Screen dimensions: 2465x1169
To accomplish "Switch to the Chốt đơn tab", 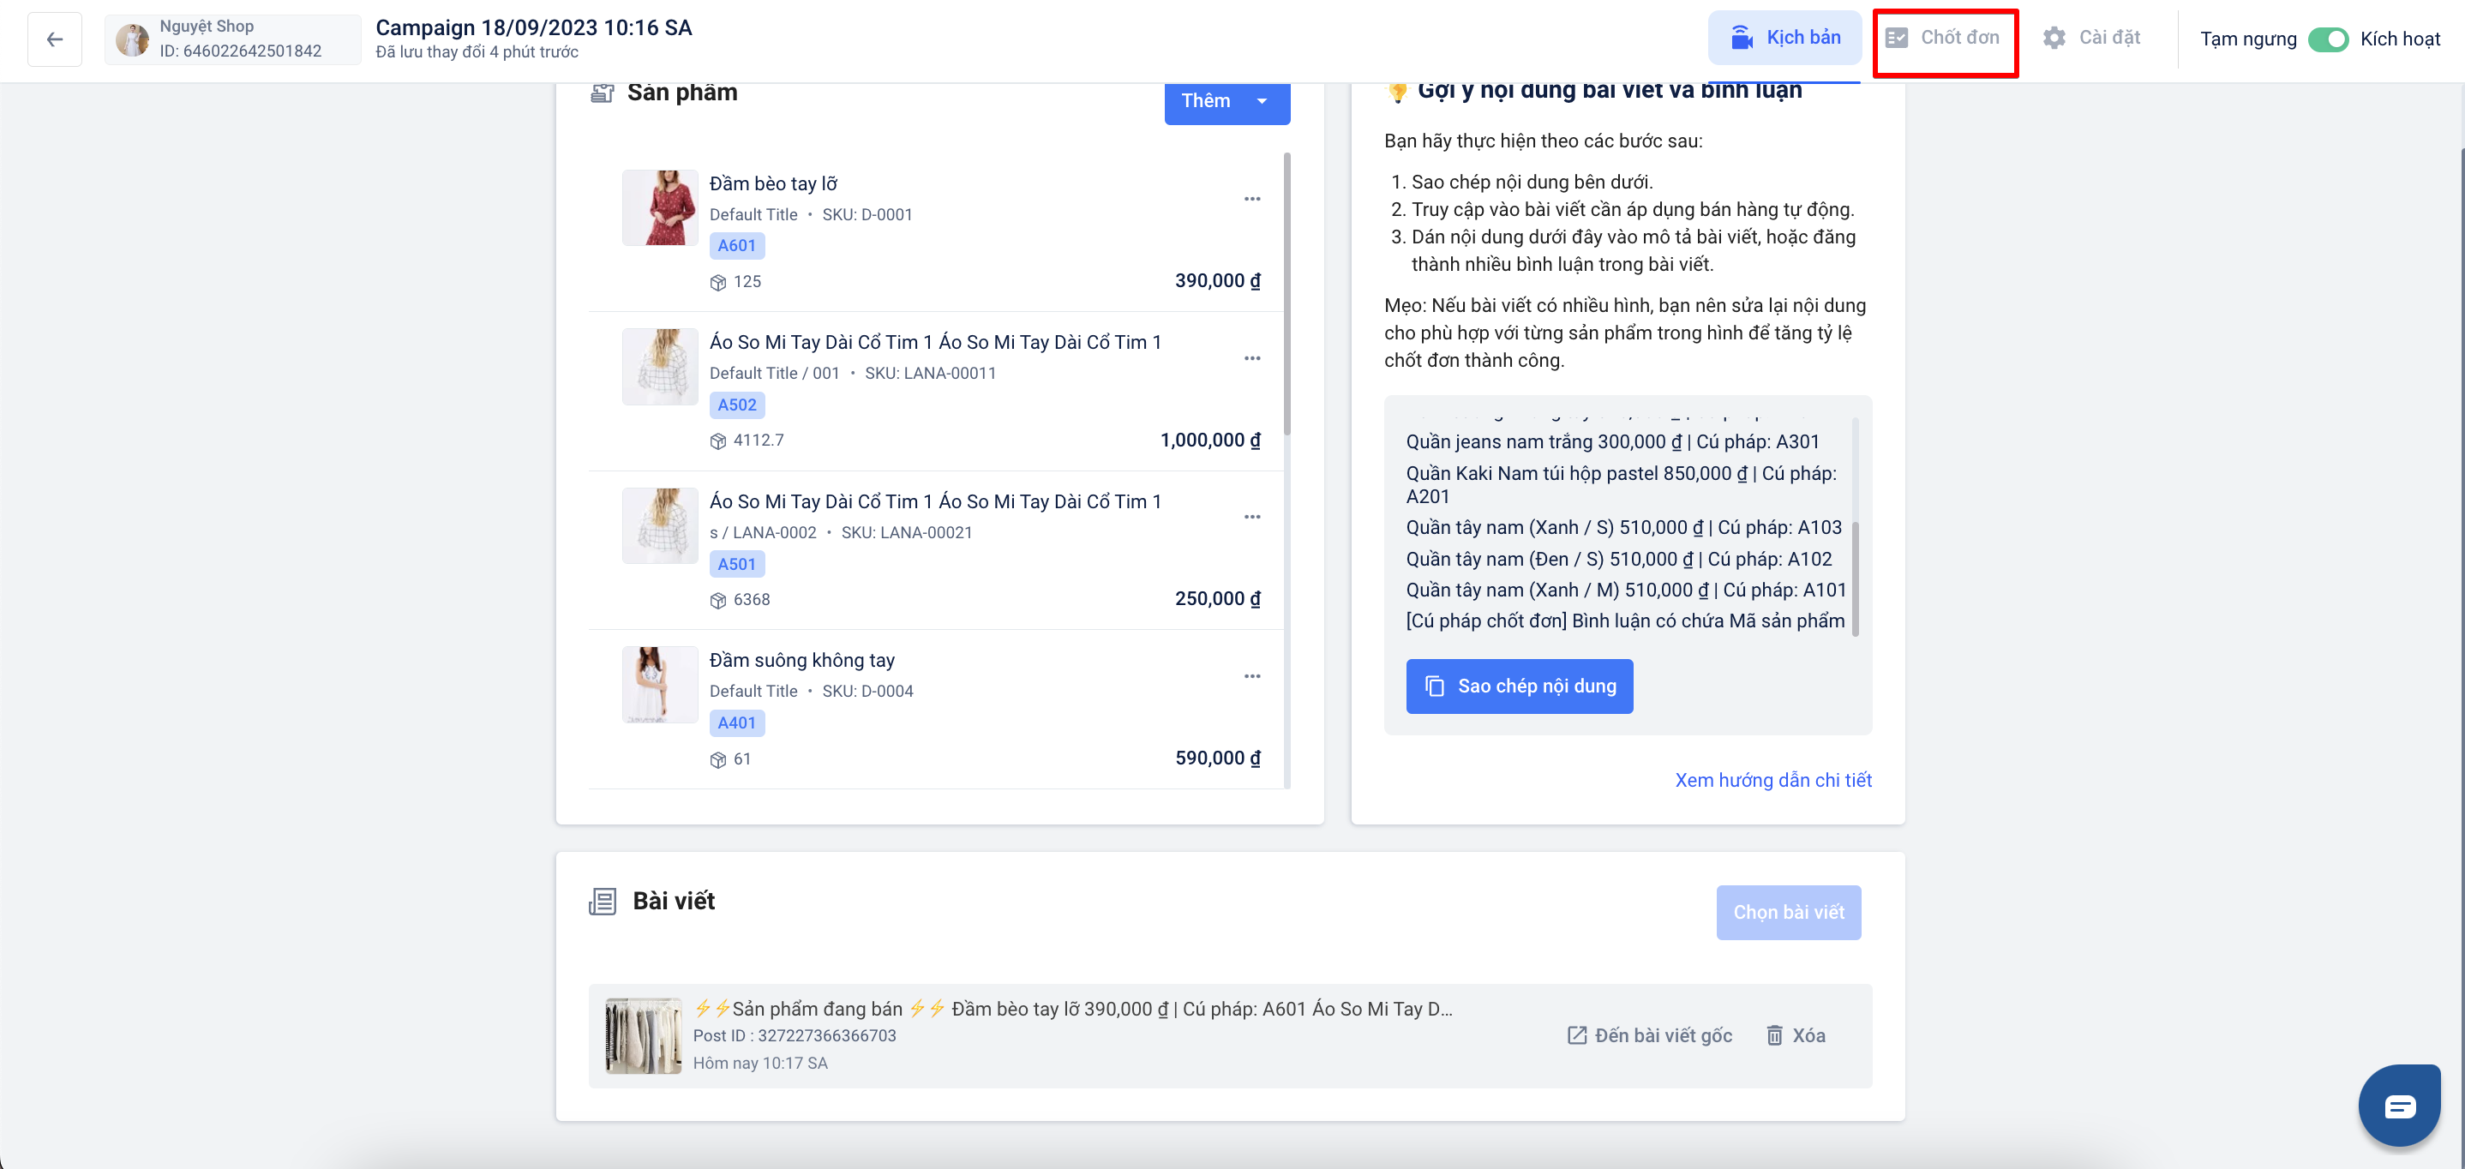I will pyautogui.click(x=1944, y=38).
